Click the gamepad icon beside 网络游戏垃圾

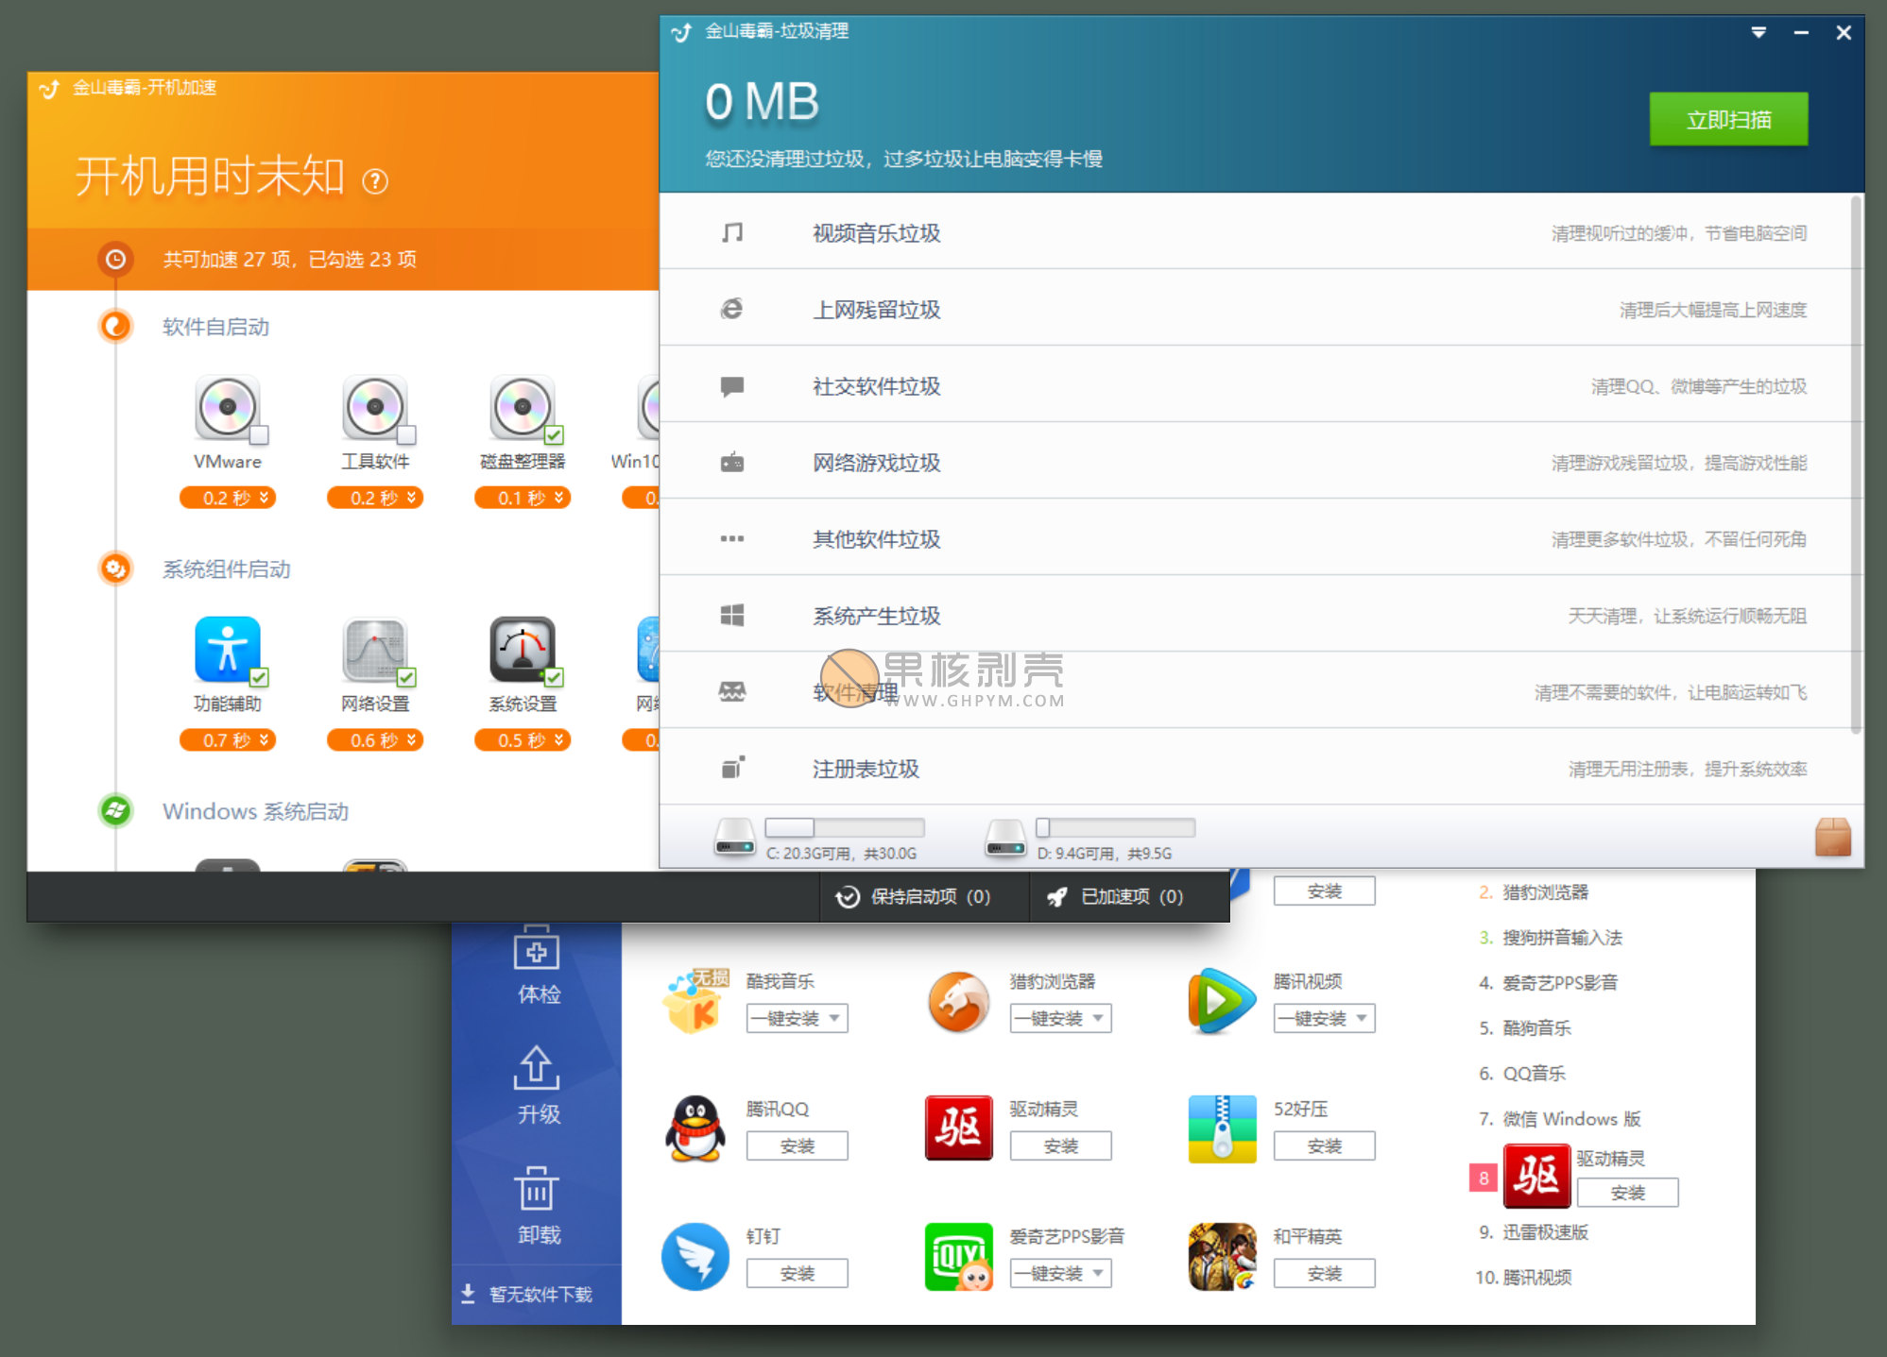tap(732, 463)
